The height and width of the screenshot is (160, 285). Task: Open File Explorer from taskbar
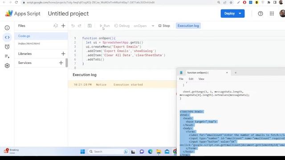tap(159, 152)
